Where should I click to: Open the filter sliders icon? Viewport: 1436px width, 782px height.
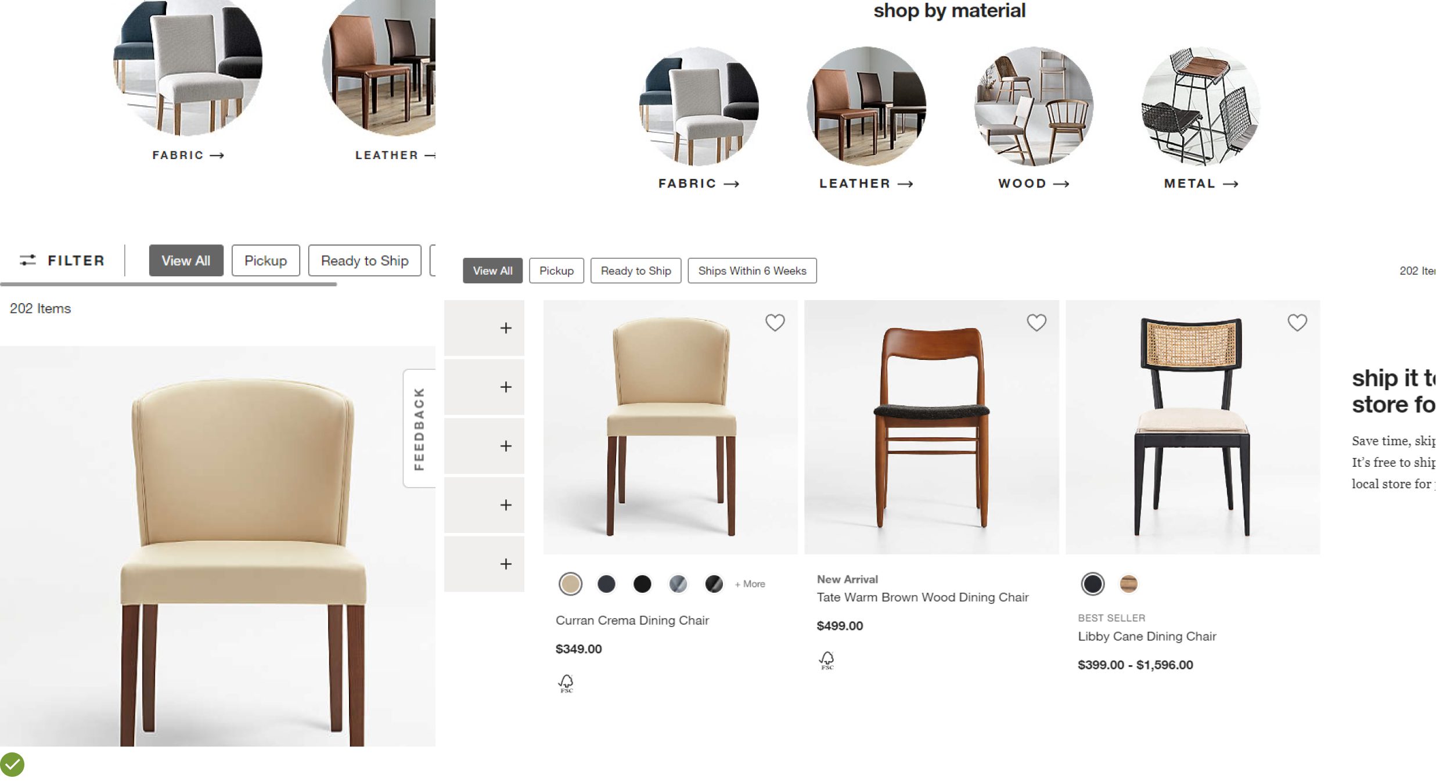(28, 260)
